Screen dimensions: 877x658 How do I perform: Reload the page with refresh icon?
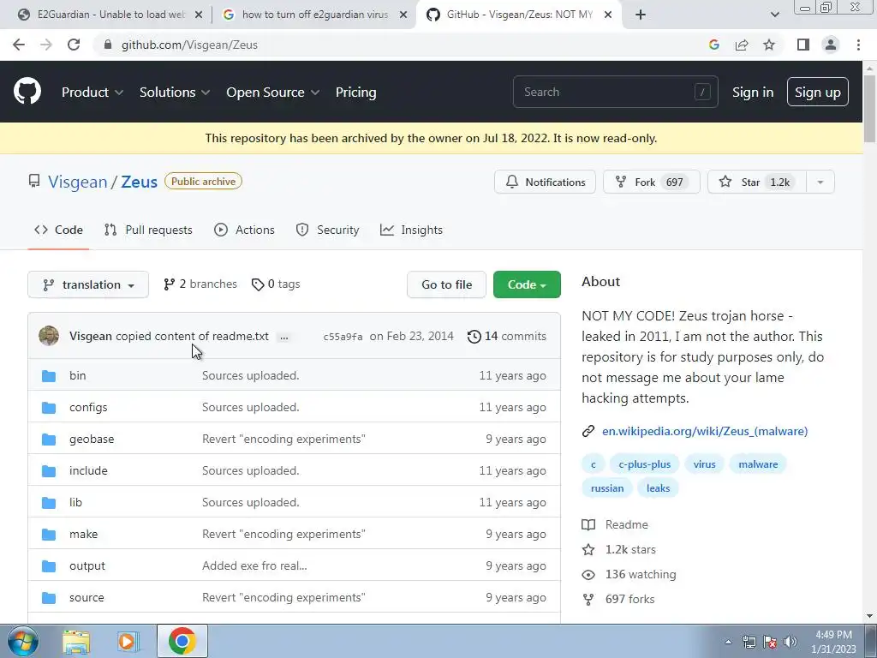[74, 45]
